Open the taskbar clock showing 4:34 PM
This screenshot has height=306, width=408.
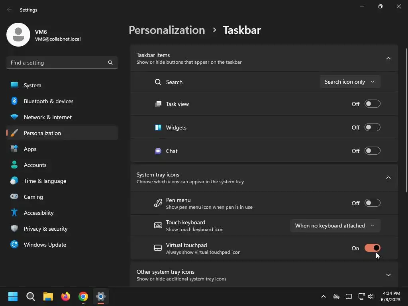tap(390, 296)
